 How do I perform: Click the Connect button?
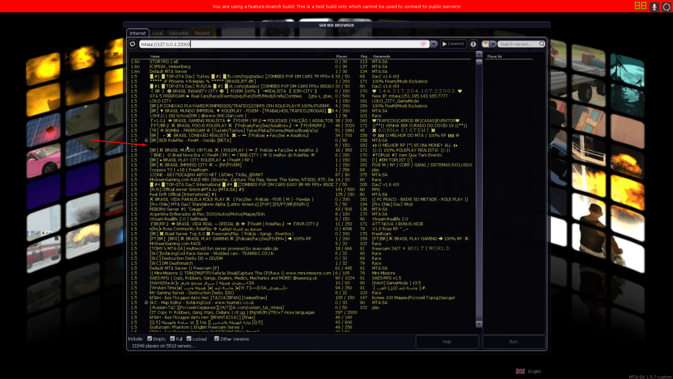click(x=453, y=44)
